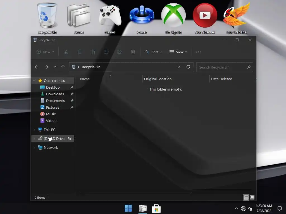286x214 pixels.
Task: Click the Recycle Bin address breadcrumb
Action: [91, 67]
